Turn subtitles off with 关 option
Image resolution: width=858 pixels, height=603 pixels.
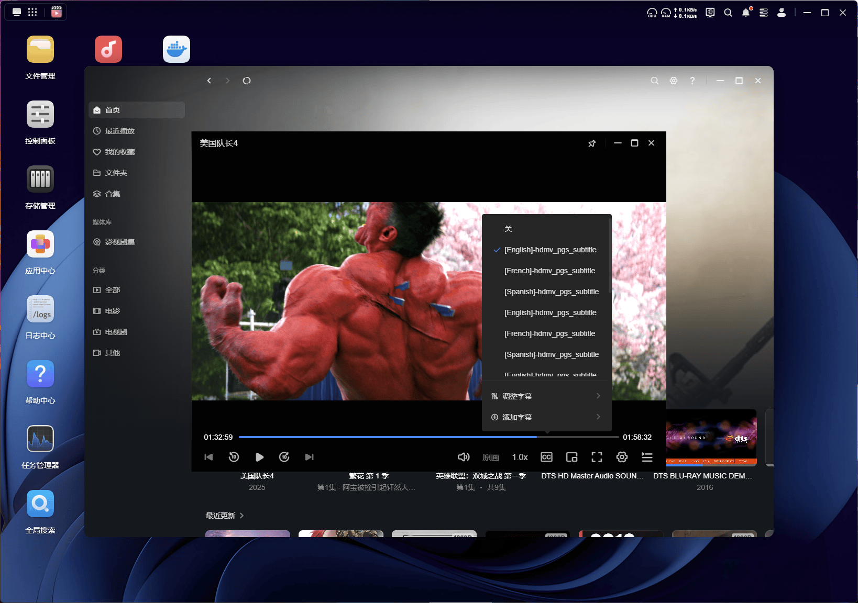[x=508, y=229]
